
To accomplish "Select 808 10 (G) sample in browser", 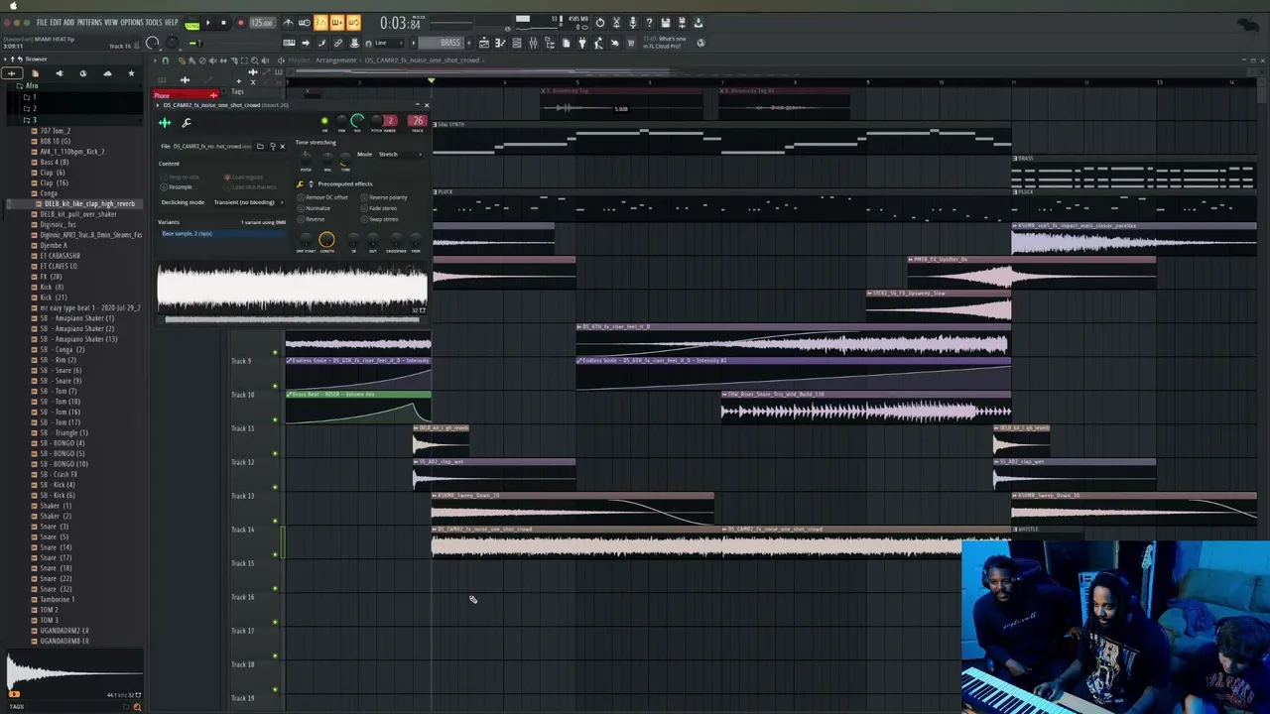I will click(x=55, y=141).
